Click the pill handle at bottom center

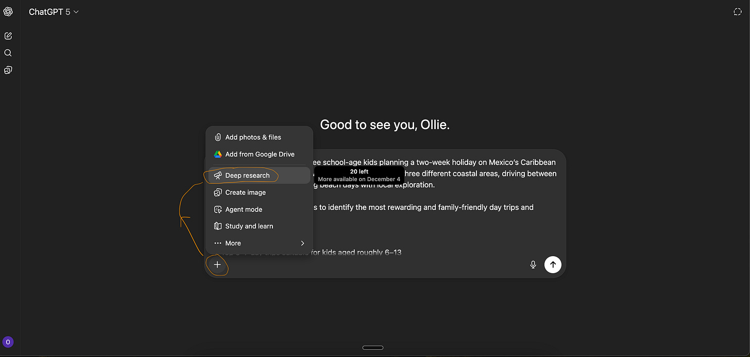373,348
